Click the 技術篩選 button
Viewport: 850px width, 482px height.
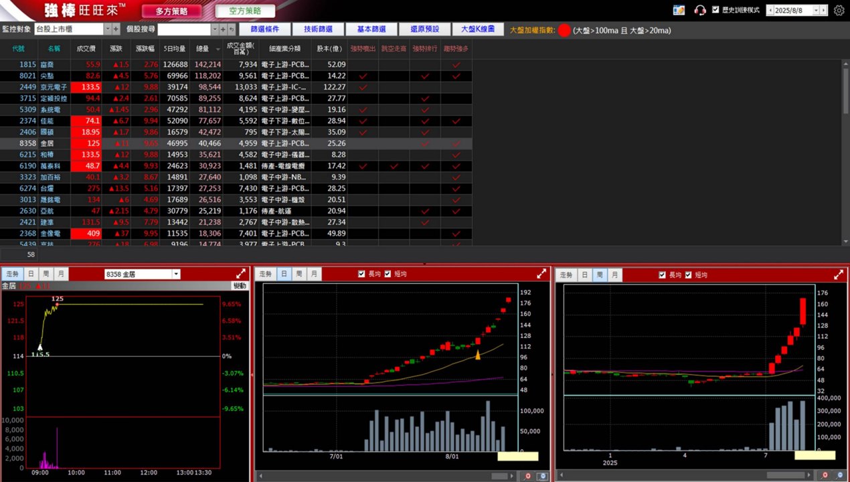(318, 29)
